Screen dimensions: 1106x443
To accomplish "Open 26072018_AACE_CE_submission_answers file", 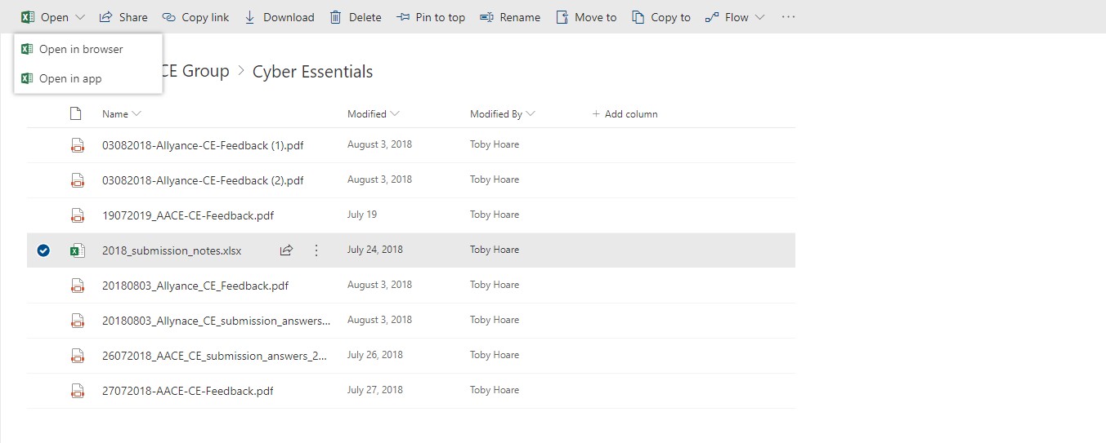I will (216, 356).
